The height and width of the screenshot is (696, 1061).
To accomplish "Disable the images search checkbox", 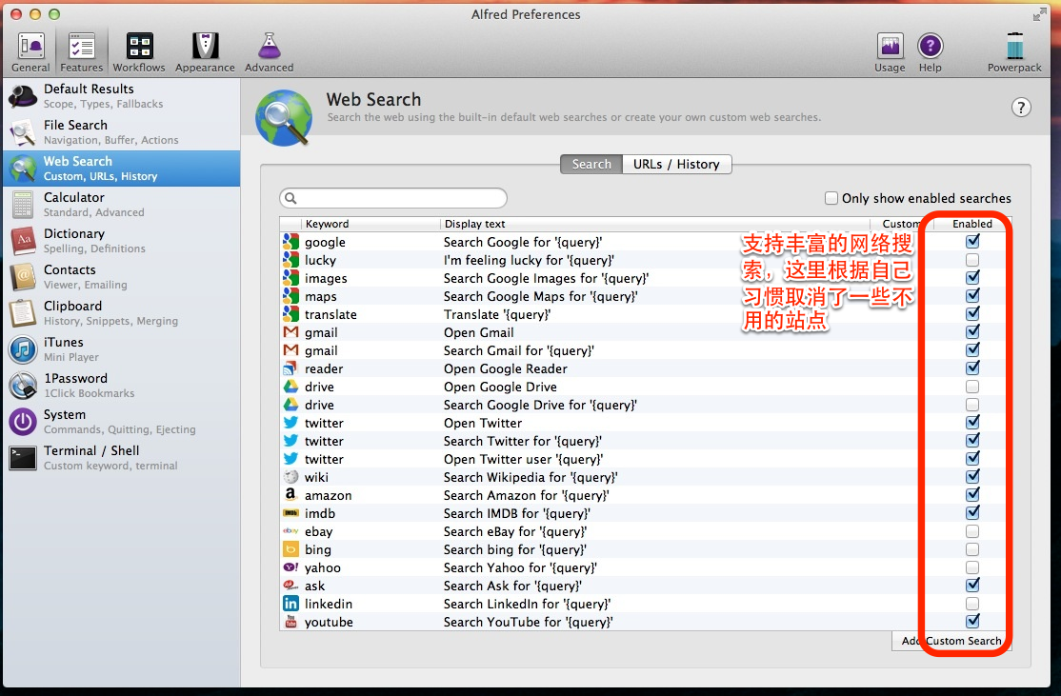I will point(972,277).
